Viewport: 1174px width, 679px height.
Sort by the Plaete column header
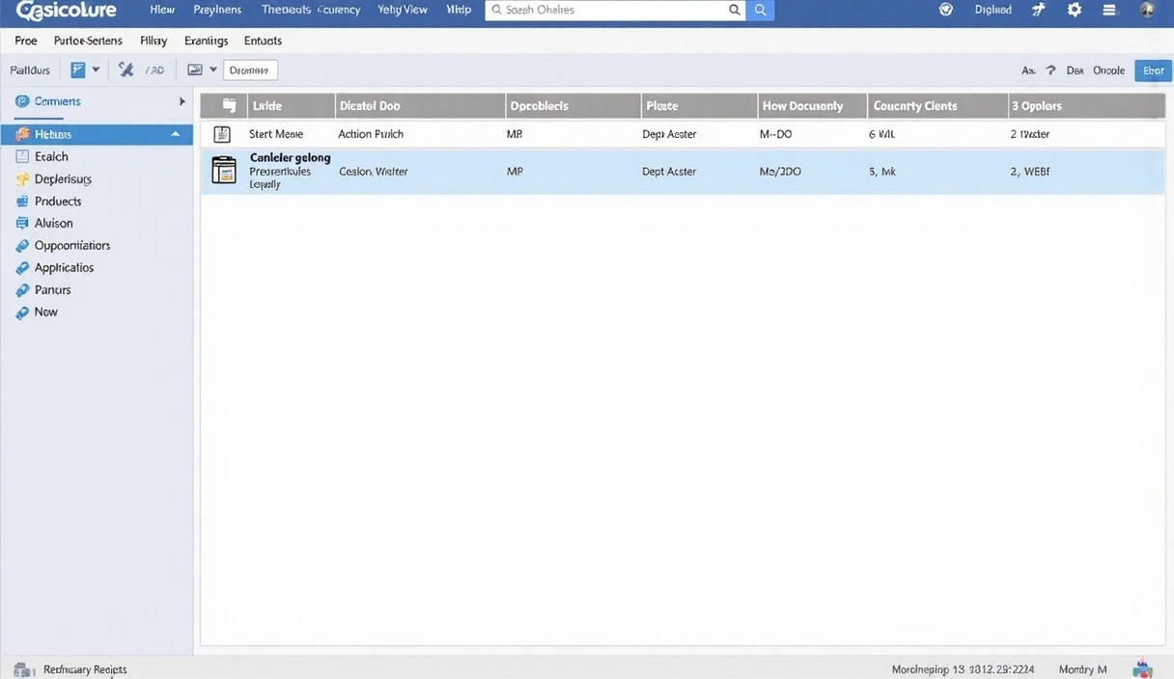pos(700,106)
